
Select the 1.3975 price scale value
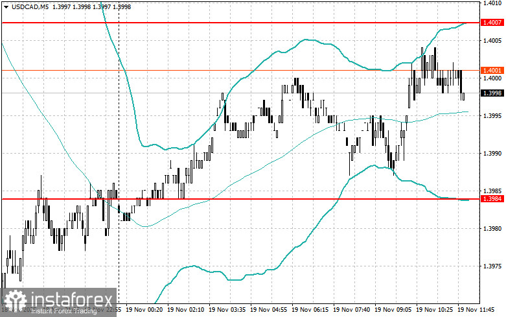point(492,266)
